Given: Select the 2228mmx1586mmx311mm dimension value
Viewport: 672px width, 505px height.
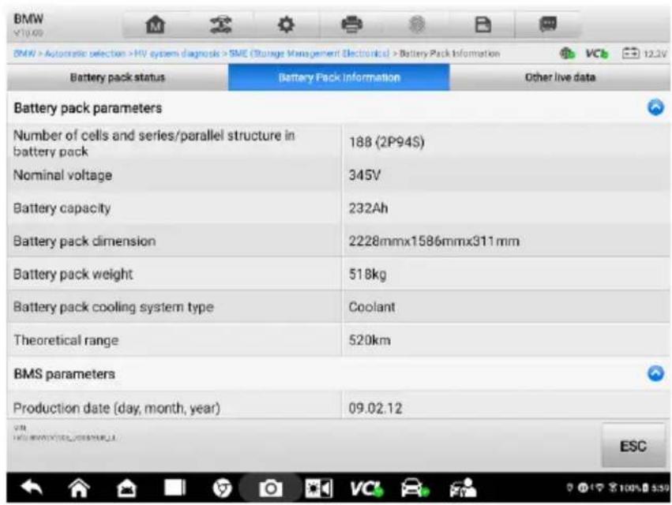Looking at the screenshot, I should pos(434,241).
